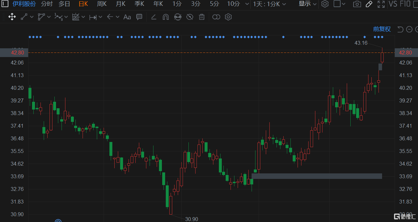The height and width of the screenshot is (222, 418).
Task: Select the chart projection tool
Action: pos(76,17)
